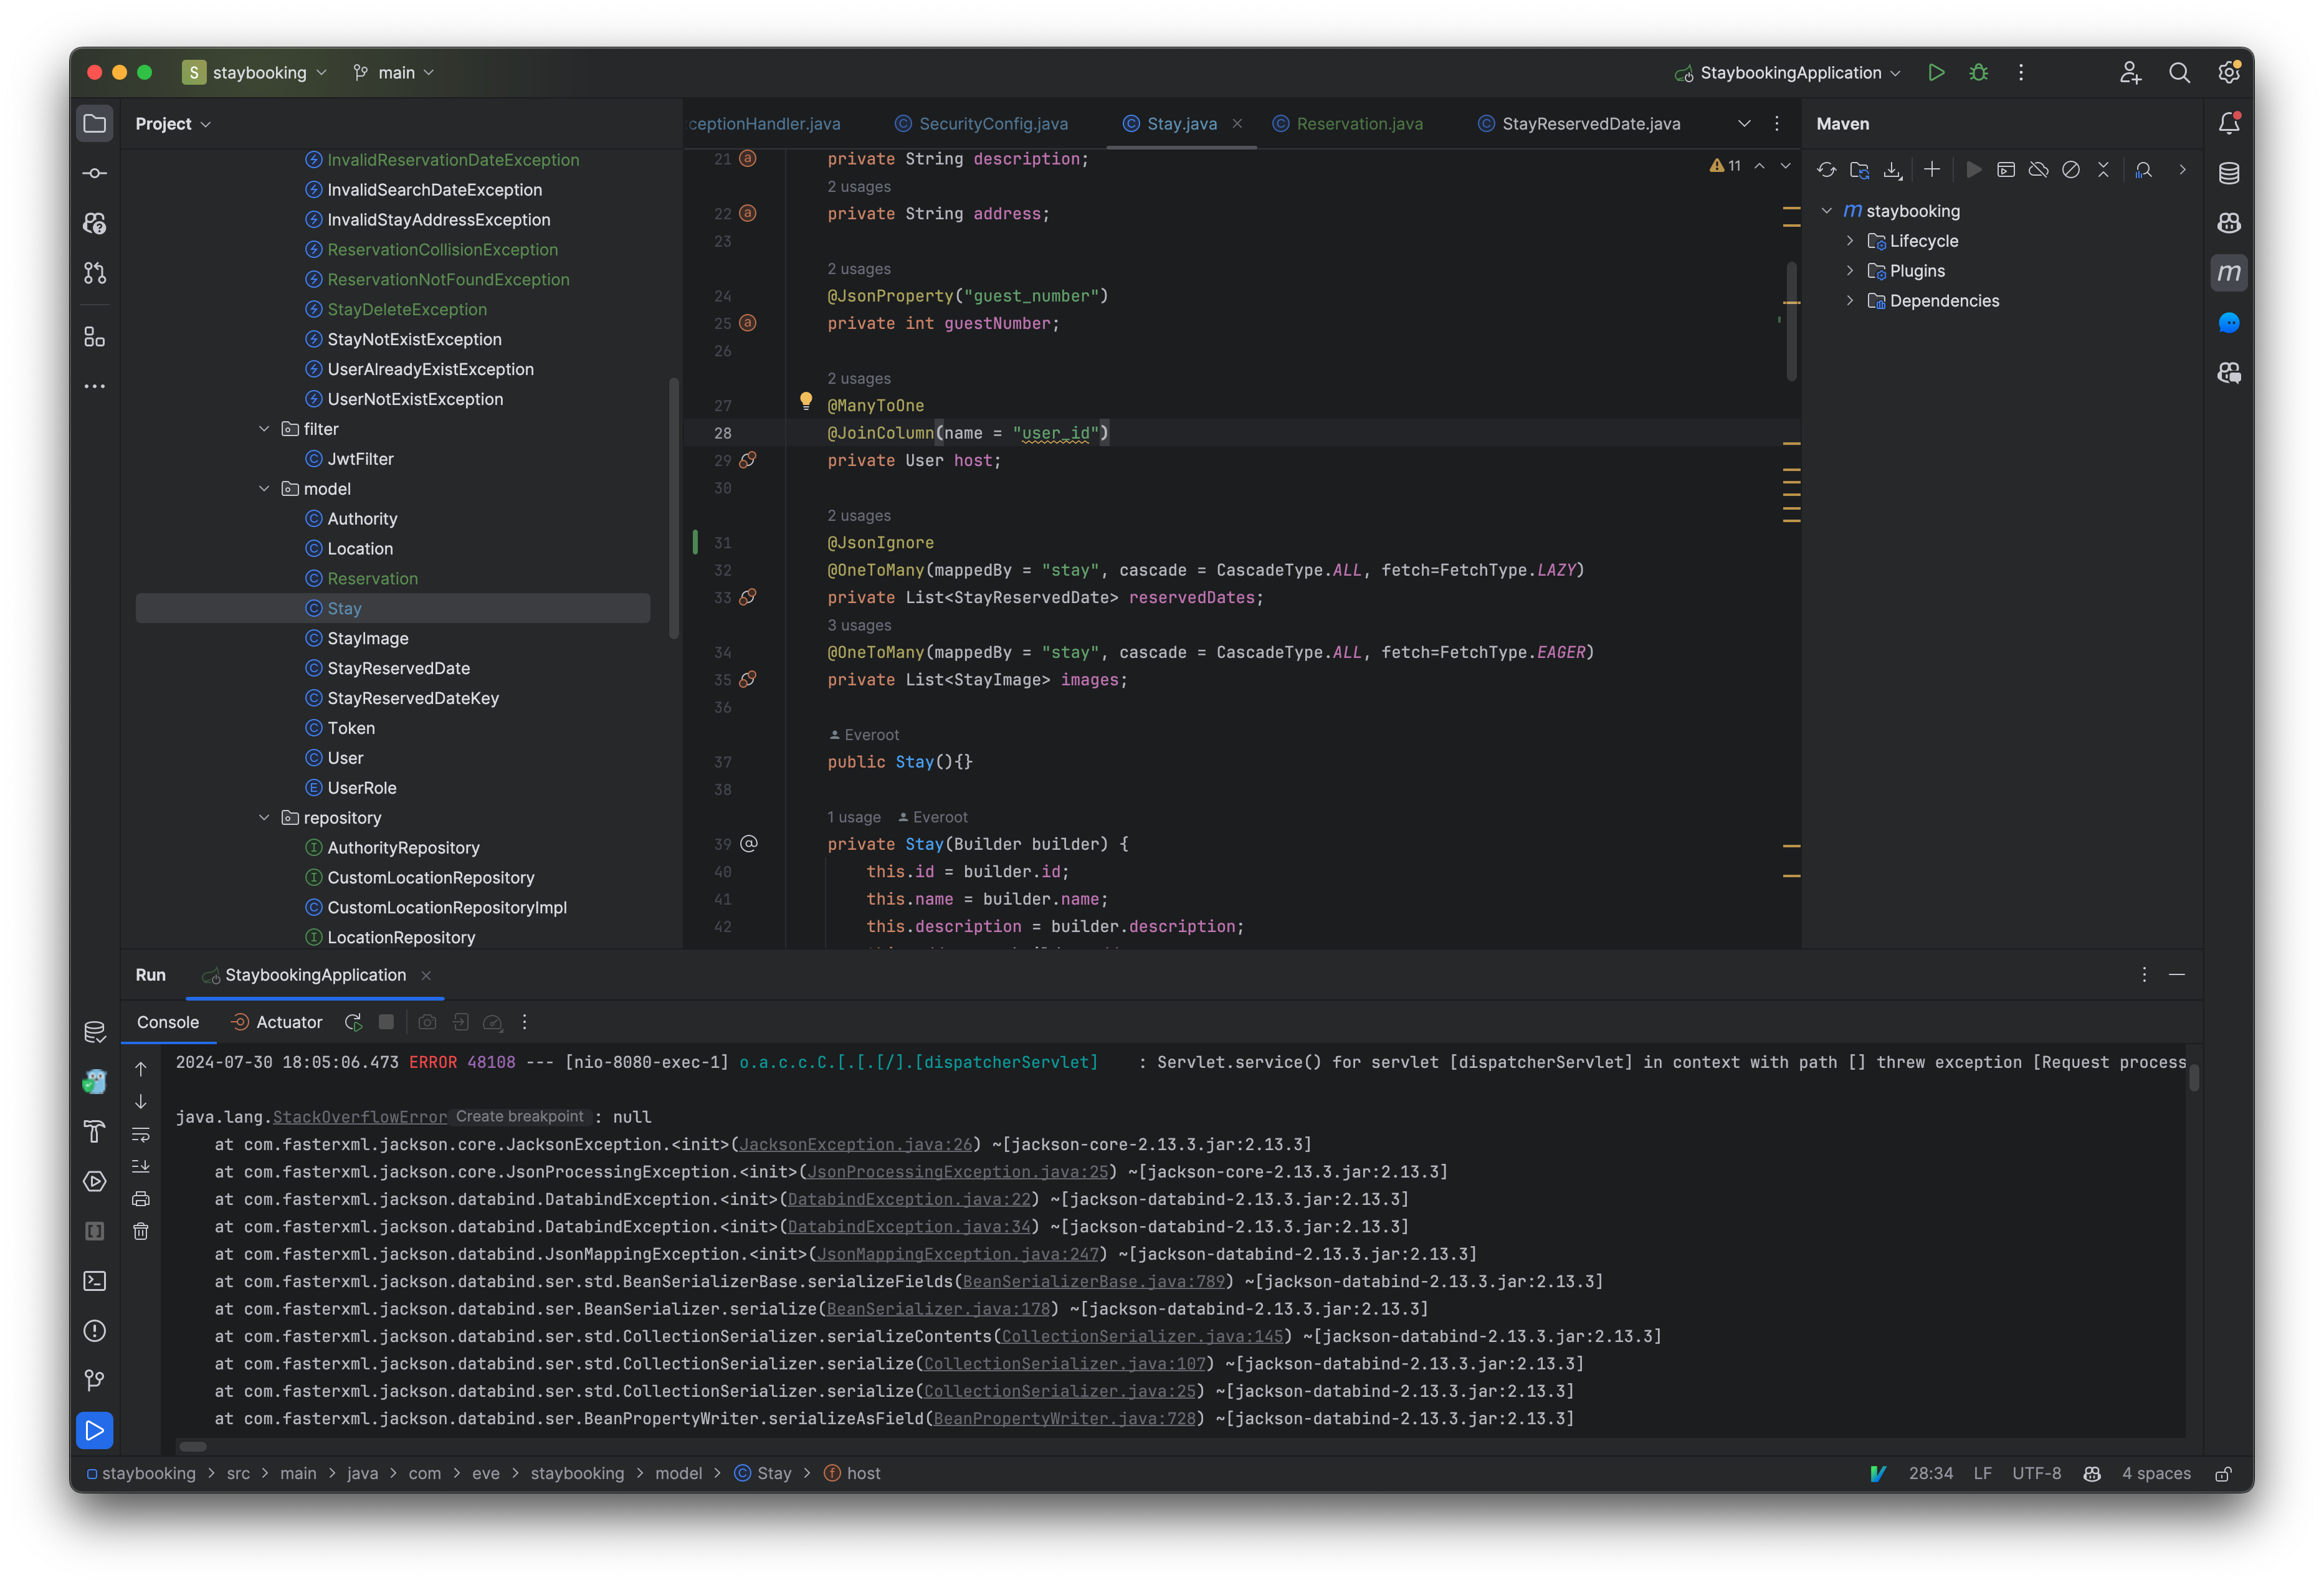Open the Database tool window

pyautogui.click(x=2229, y=172)
